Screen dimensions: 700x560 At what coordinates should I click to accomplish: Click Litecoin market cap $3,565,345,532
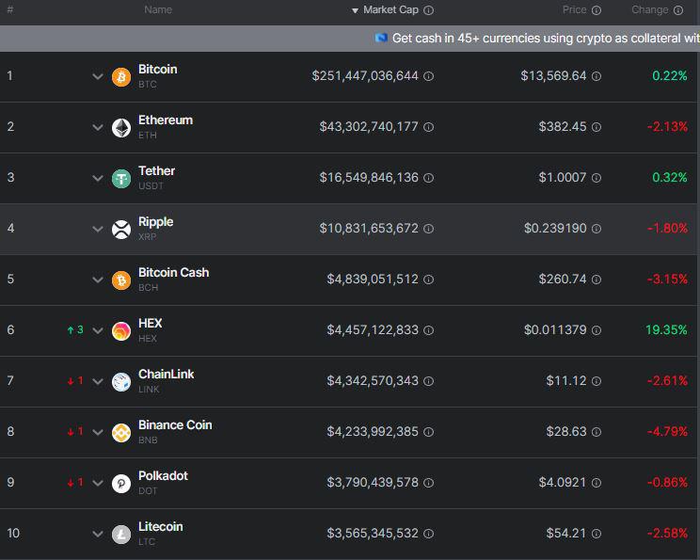[x=373, y=534]
